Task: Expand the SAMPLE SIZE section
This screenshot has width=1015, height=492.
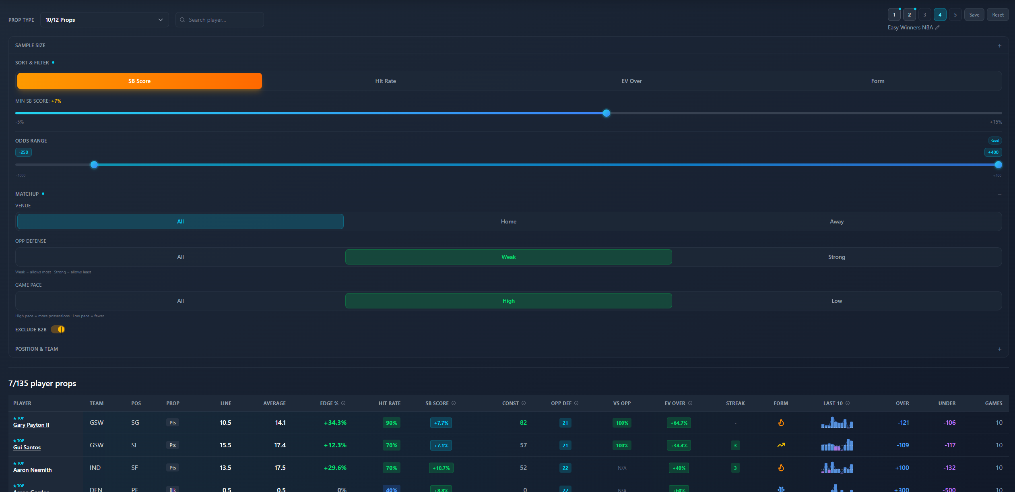Action: coord(1000,45)
